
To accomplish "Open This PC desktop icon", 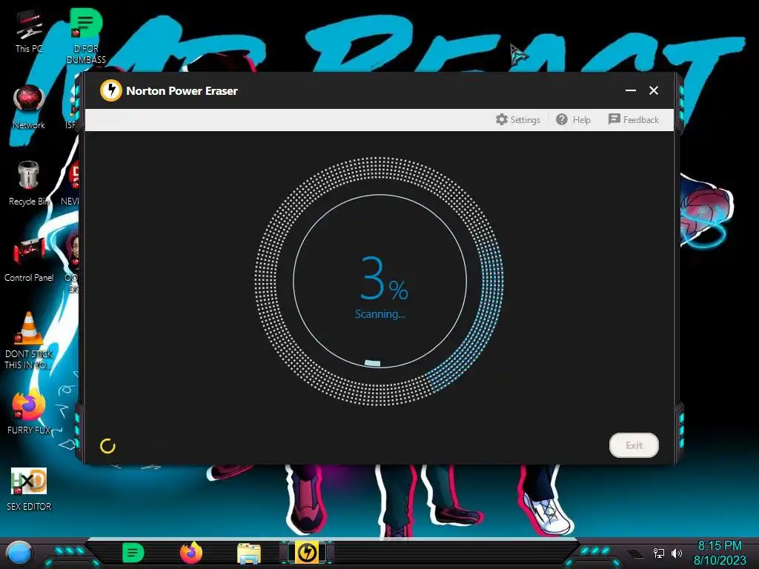I will [29, 31].
